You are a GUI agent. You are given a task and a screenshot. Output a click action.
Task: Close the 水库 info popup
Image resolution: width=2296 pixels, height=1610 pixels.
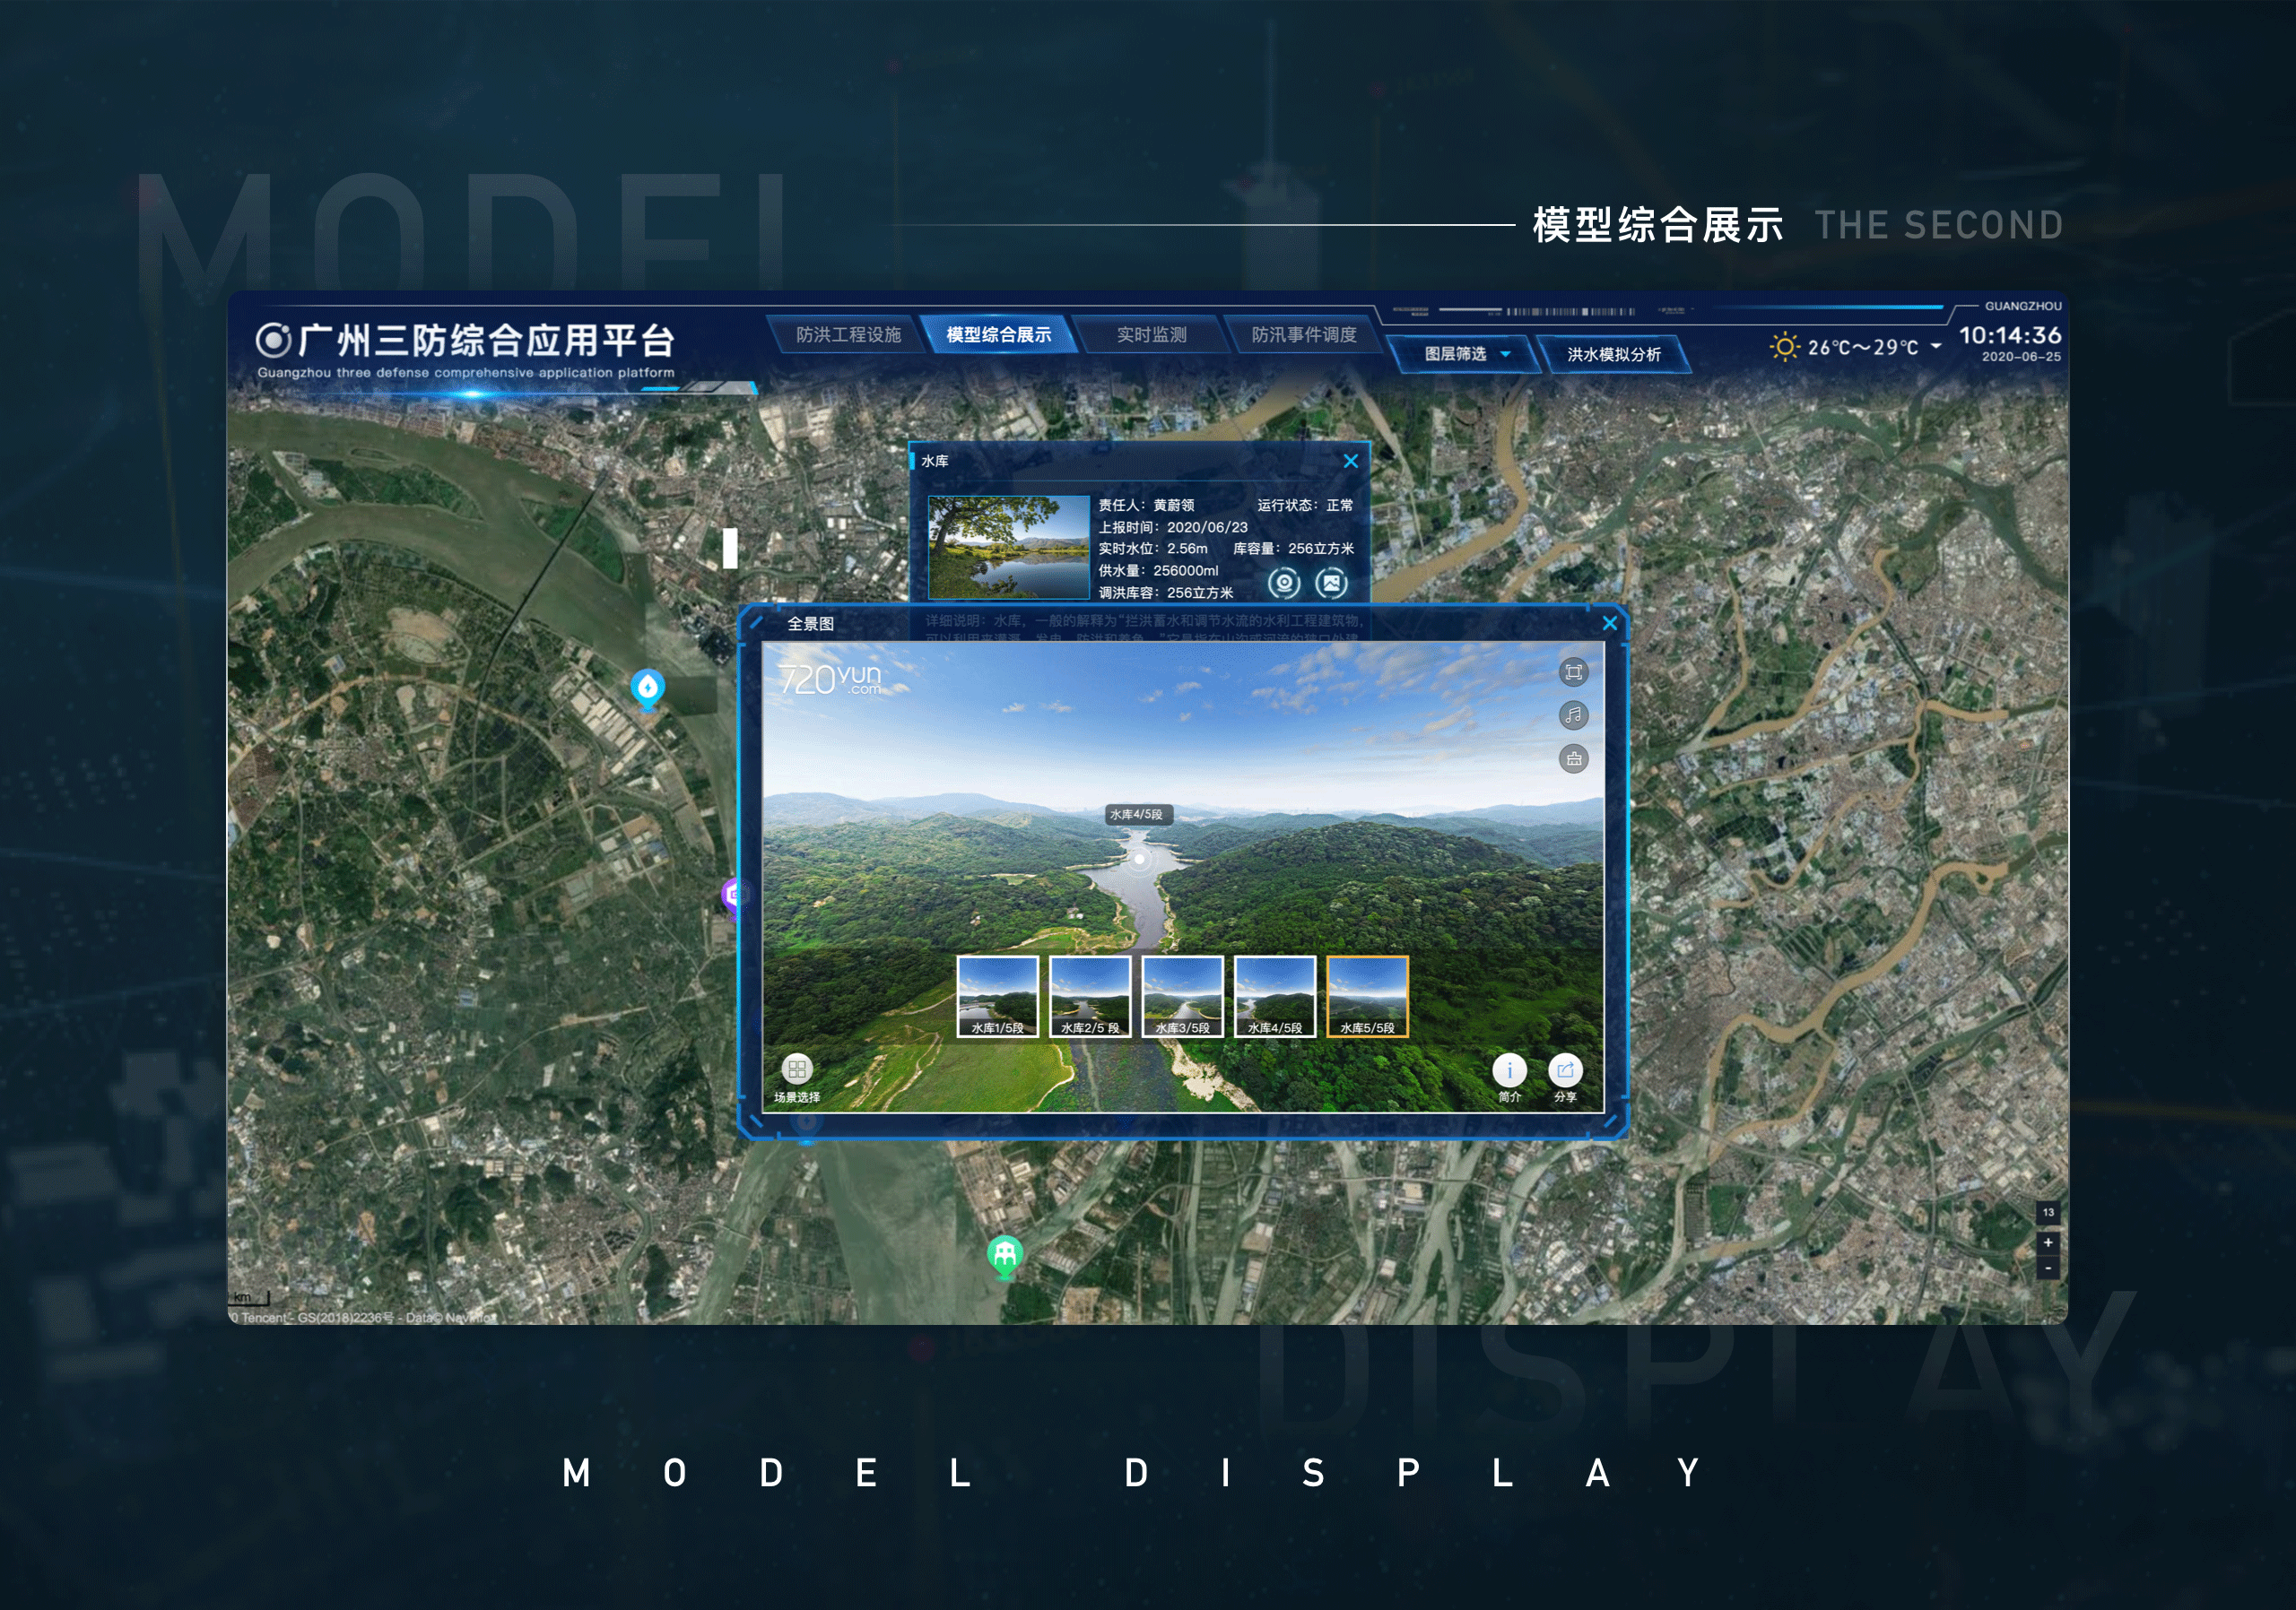tap(1351, 461)
